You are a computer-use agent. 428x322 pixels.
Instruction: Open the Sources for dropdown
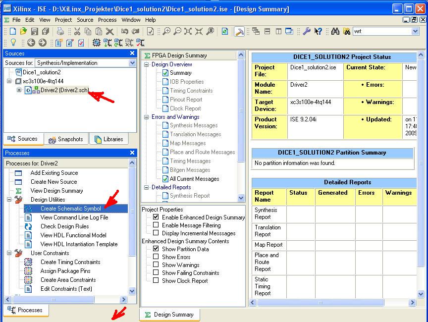pos(132,63)
